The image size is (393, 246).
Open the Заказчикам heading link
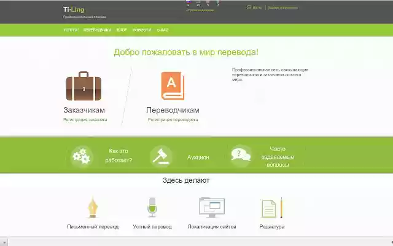tap(84, 110)
